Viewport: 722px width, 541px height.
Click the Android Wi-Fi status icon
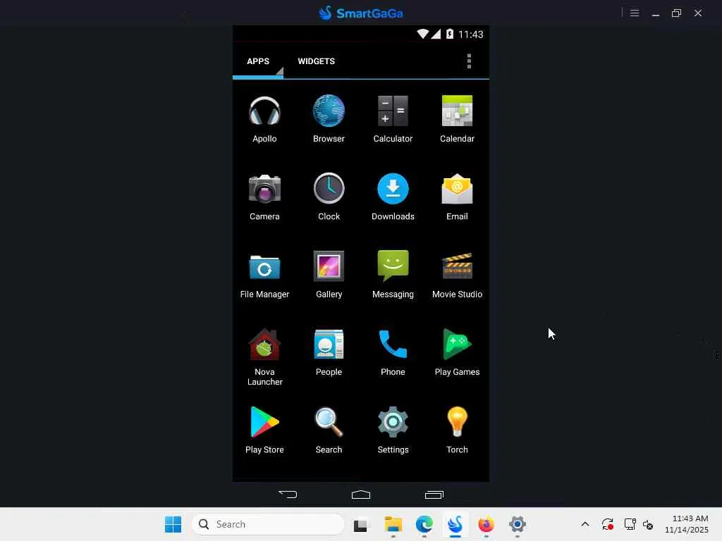pos(422,34)
